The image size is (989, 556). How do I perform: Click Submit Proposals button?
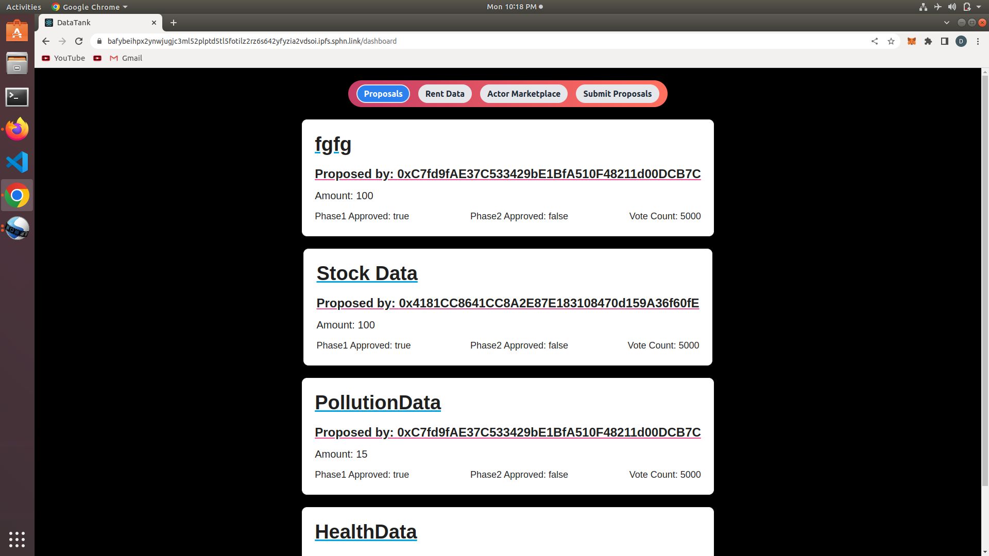point(617,93)
